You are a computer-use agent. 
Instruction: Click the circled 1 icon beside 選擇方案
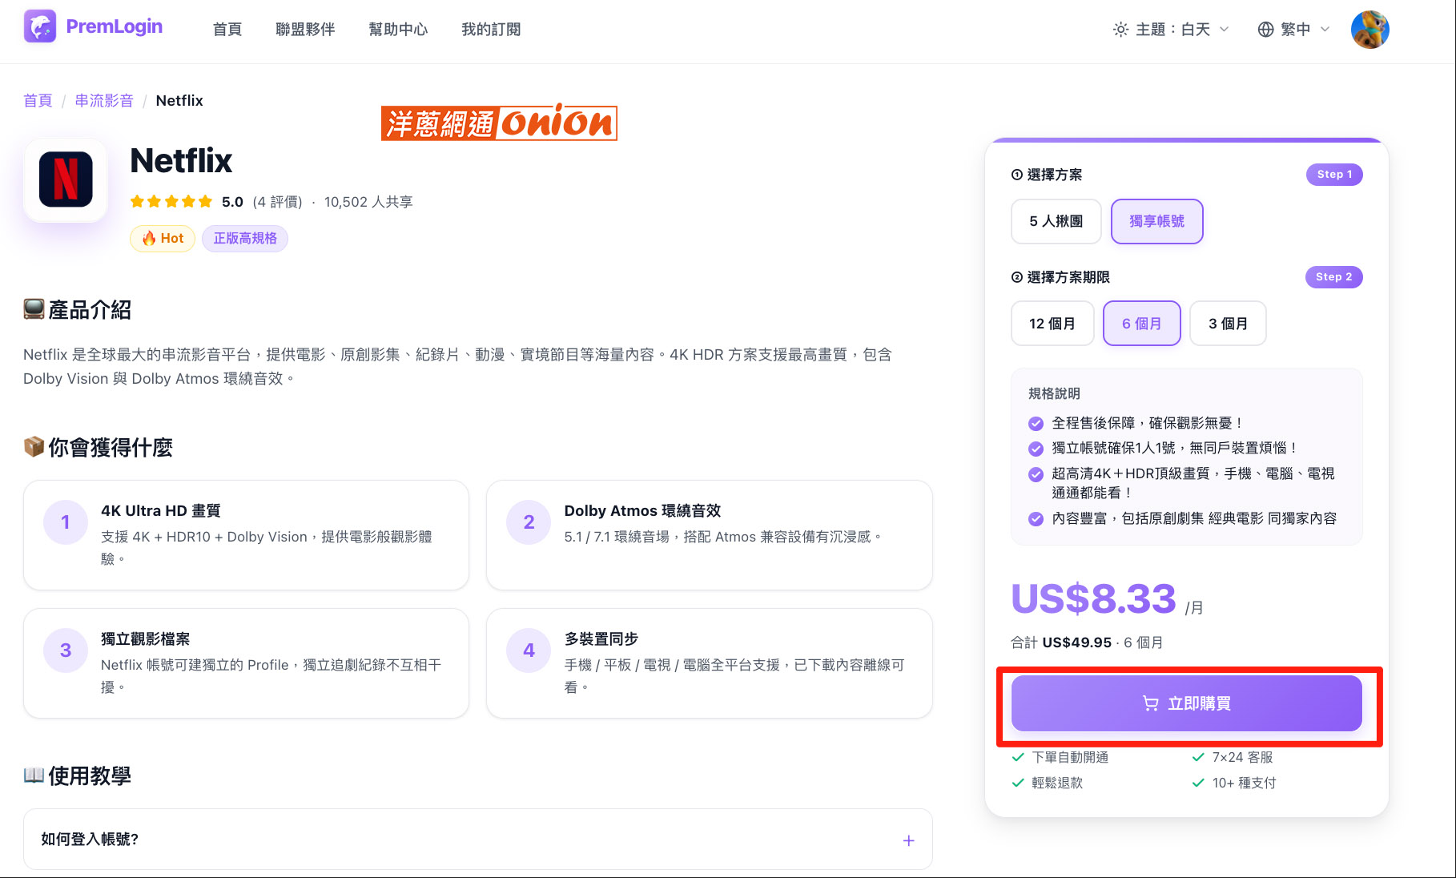[1017, 175]
